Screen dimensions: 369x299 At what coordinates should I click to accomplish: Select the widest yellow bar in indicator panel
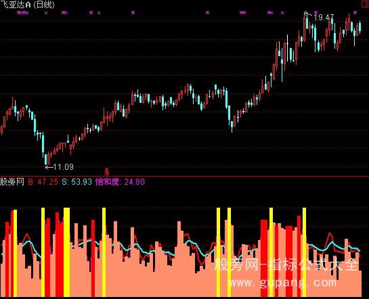coord(66,252)
